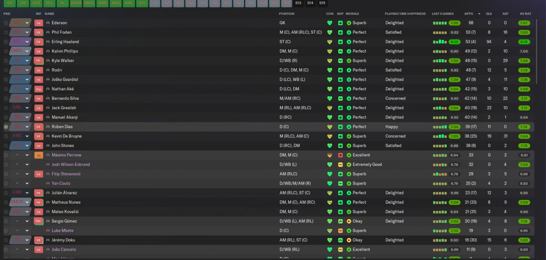Click the 8.10 last-five-games rating for Haaland
The width and height of the screenshot is (546, 260).
[454, 42]
